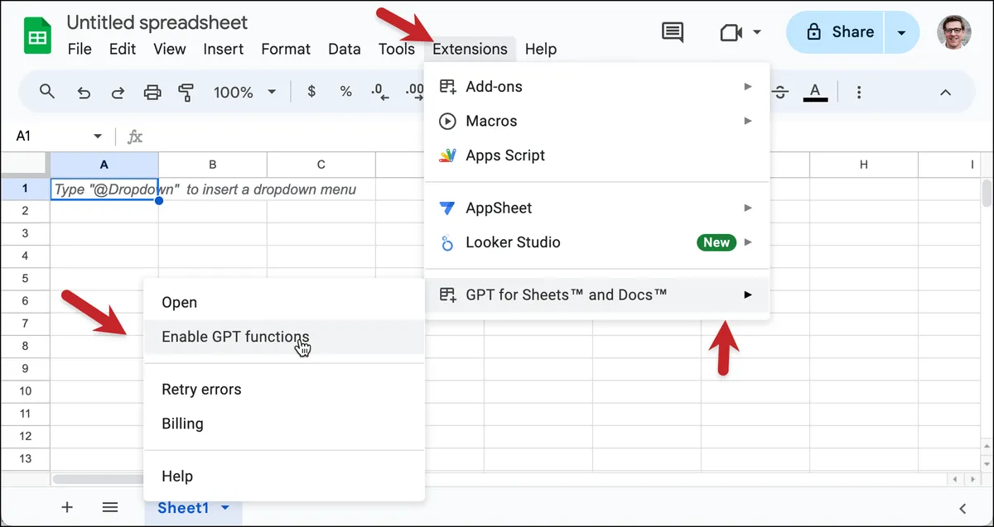
Task: Click the Macros play icon
Action: point(447,121)
